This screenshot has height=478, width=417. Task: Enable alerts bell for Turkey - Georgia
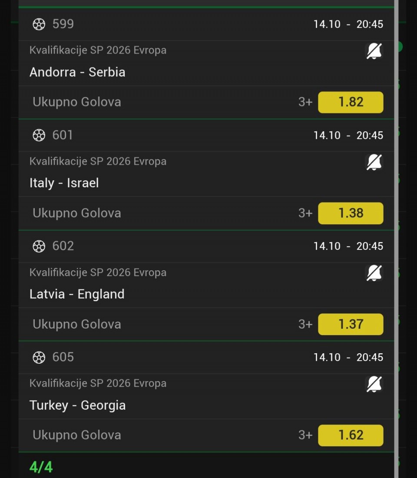click(x=374, y=385)
